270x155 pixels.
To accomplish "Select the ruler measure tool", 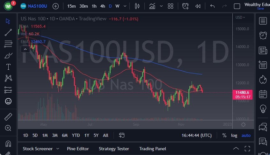I will 8,117.
